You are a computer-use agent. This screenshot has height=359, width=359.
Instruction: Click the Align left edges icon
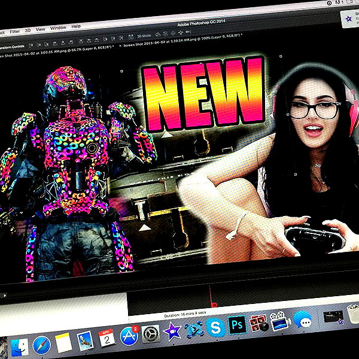(55, 44)
